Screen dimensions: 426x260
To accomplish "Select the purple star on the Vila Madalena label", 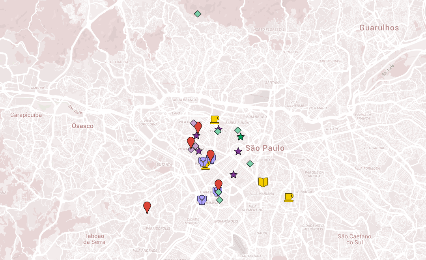I will pos(199,151).
